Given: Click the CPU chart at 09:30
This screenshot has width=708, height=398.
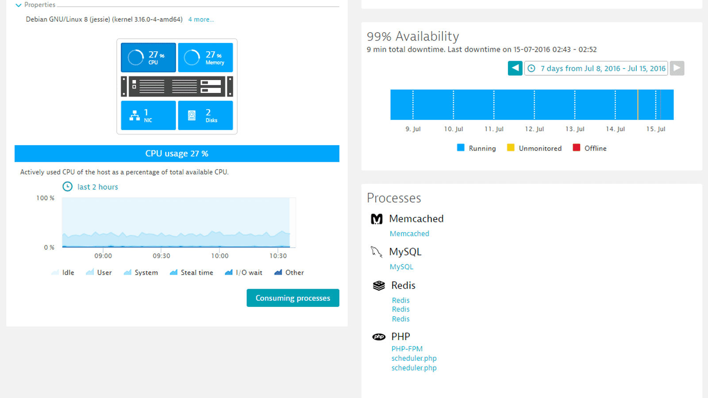Looking at the screenshot, I should [162, 222].
